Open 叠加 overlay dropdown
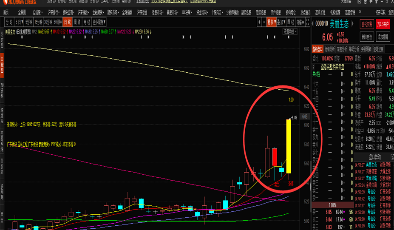394x230 pixels. [x=281, y=23]
